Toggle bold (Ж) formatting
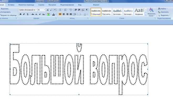The width and height of the screenshot is (173, 103). 20,14
